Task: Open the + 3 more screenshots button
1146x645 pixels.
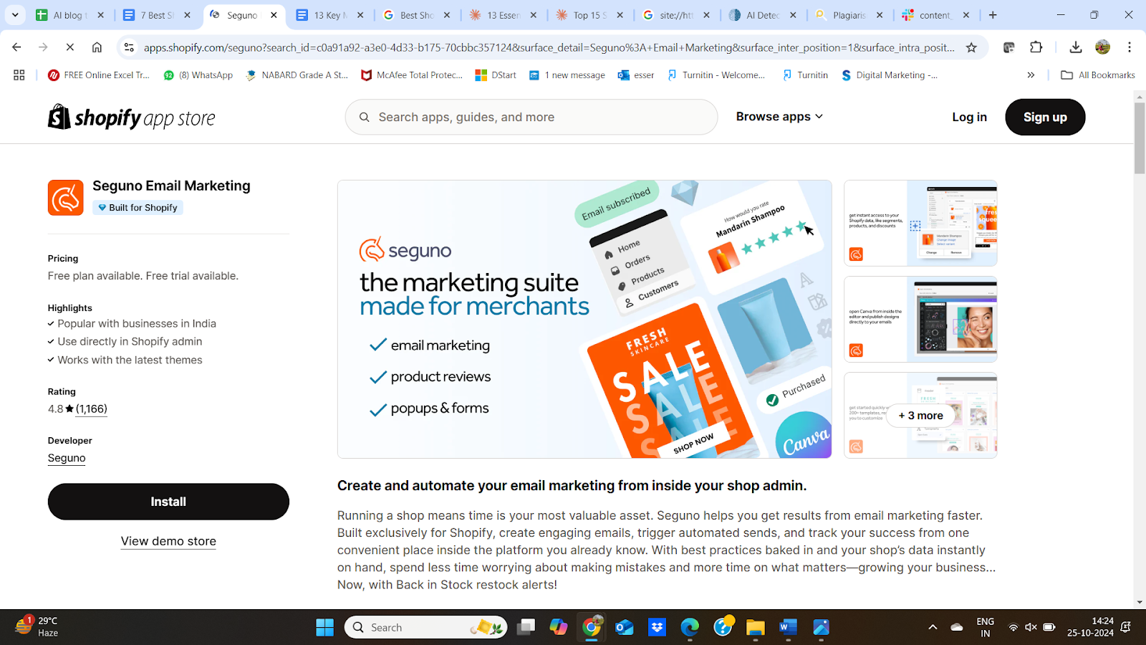Action: click(920, 416)
